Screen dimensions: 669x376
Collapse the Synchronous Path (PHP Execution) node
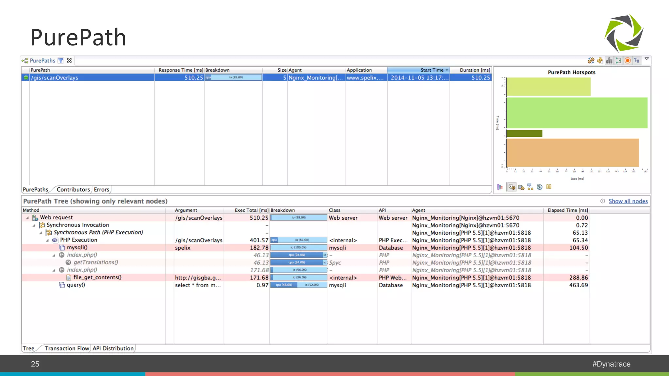click(41, 233)
